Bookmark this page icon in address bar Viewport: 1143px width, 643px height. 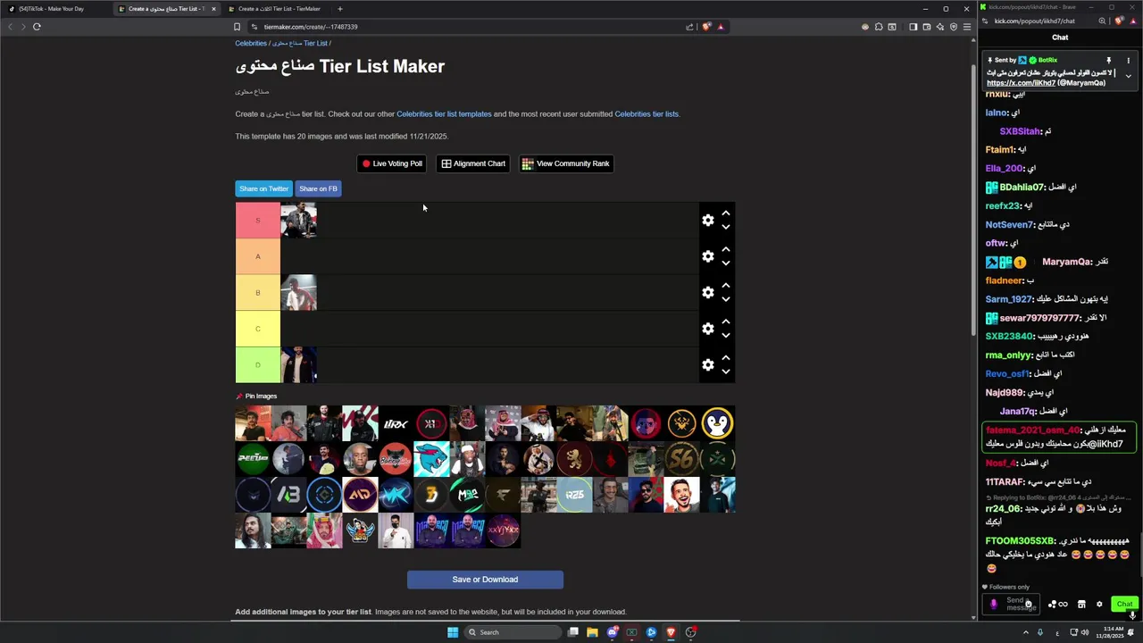click(237, 27)
